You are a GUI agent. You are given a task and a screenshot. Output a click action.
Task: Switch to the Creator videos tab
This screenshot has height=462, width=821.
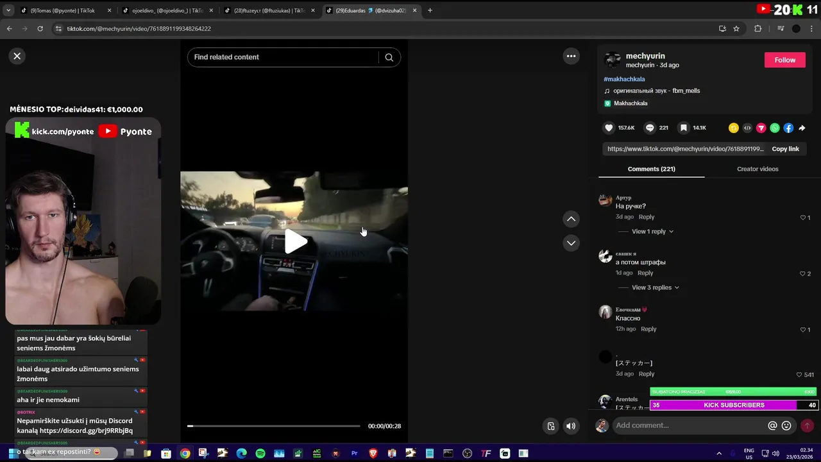758,169
